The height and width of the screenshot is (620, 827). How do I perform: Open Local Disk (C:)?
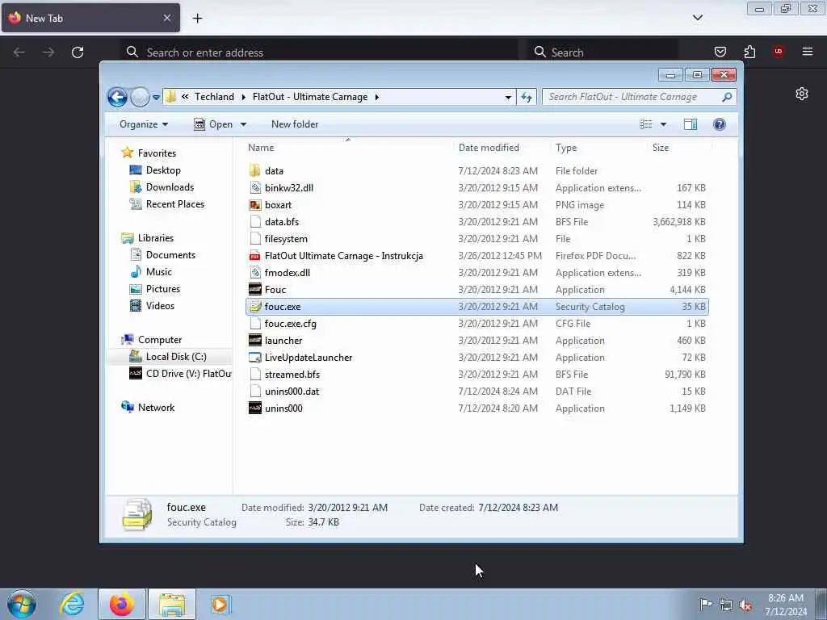click(176, 357)
